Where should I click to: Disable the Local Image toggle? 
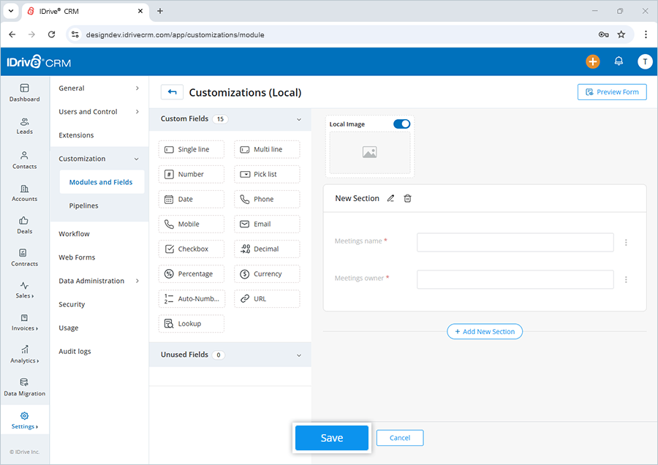click(x=401, y=124)
